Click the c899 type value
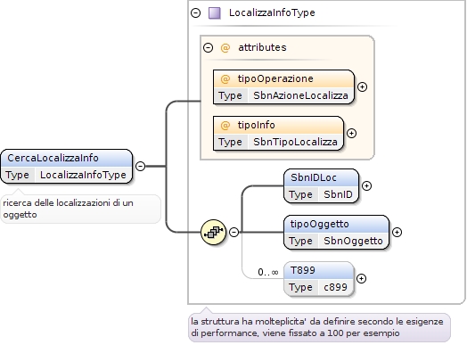467x345 pixels. 335,287
